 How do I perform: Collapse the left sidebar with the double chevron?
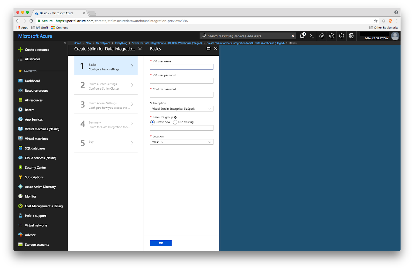point(65,43)
